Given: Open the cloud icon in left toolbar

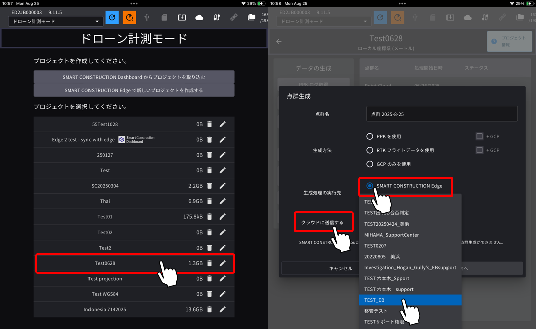Looking at the screenshot, I should 199,17.
